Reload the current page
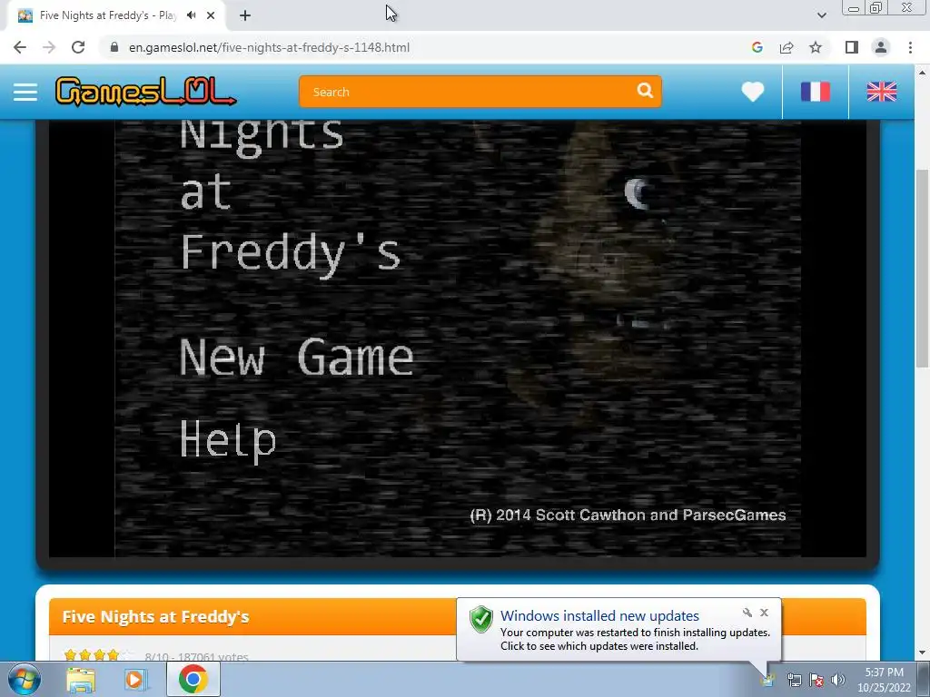The width and height of the screenshot is (930, 697). click(78, 47)
